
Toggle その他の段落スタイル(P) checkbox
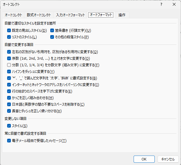pyautogui.click(x=52, y=37)
